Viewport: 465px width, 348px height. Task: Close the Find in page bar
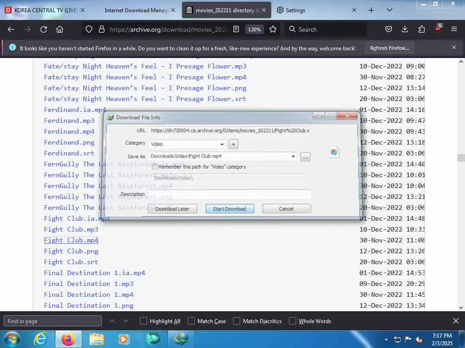pos(456,321)
